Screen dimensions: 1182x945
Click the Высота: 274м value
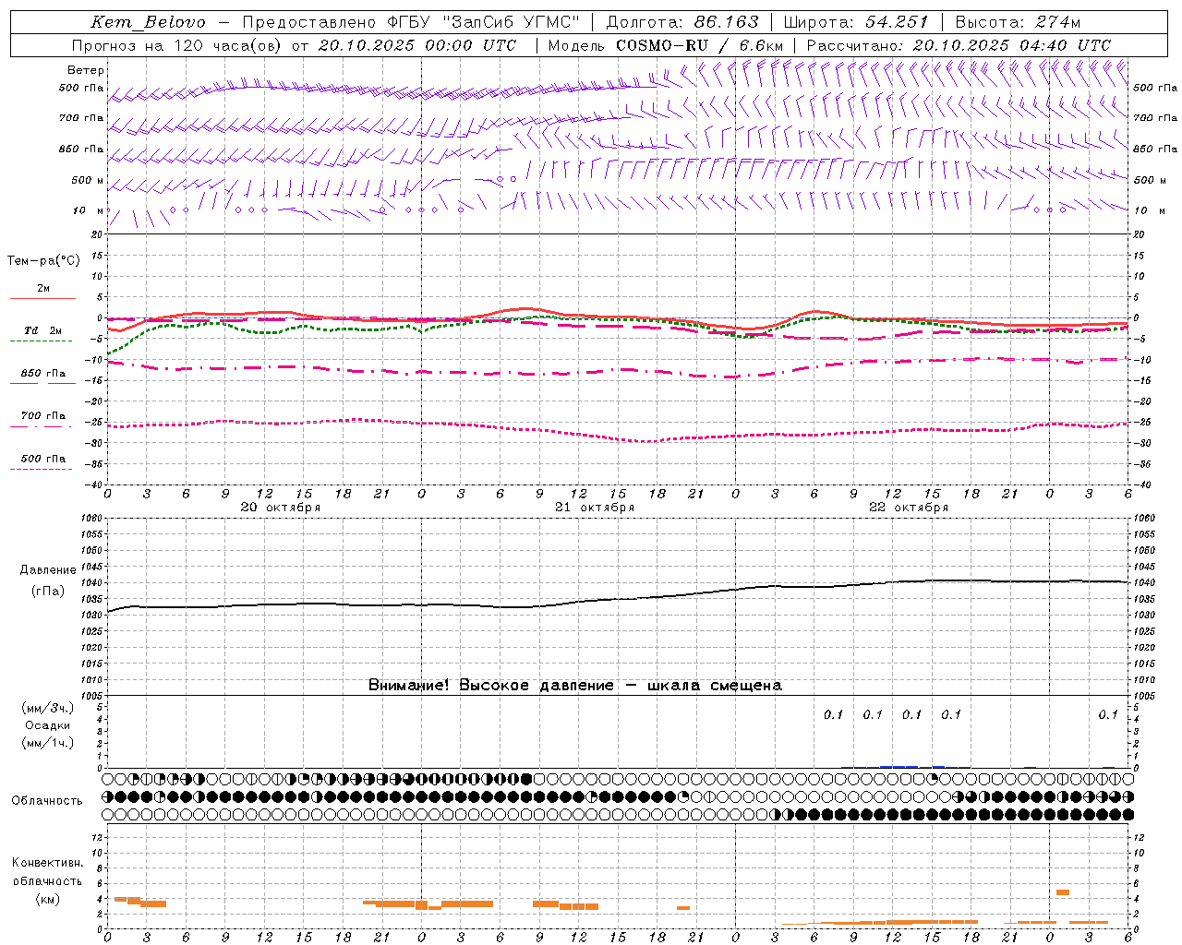click(x=1018, y=22)
